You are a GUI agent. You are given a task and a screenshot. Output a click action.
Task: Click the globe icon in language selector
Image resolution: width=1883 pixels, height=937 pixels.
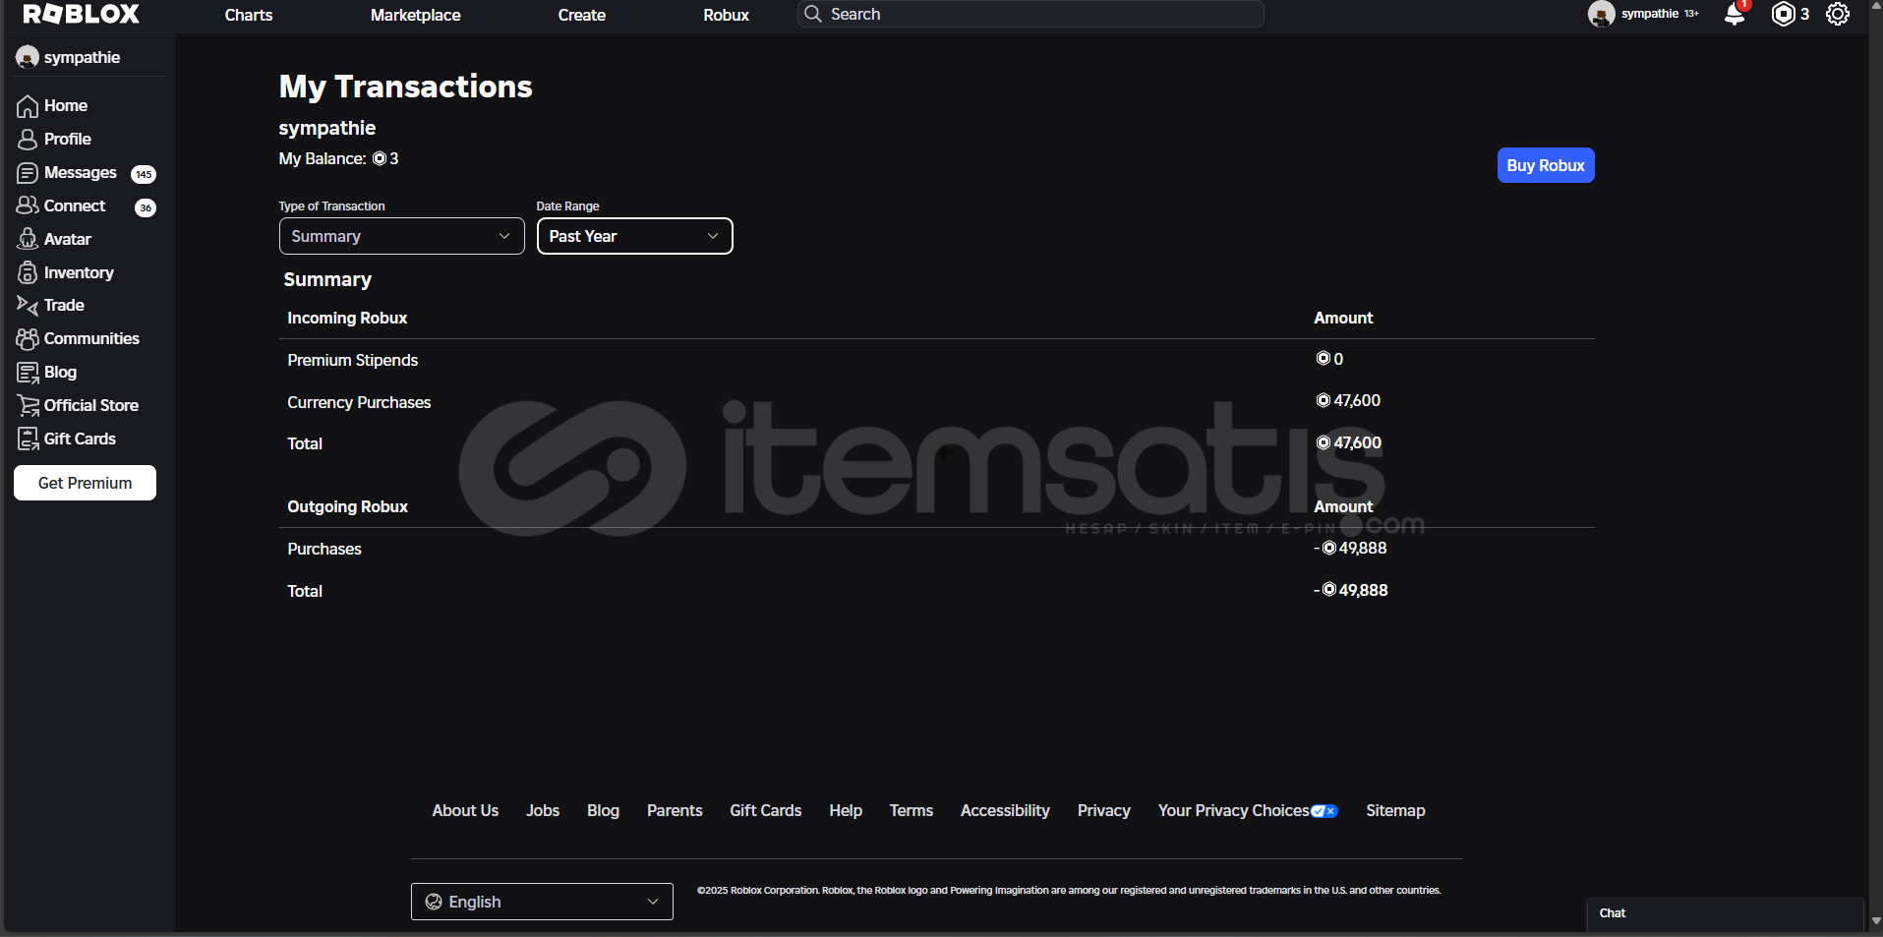434,902
